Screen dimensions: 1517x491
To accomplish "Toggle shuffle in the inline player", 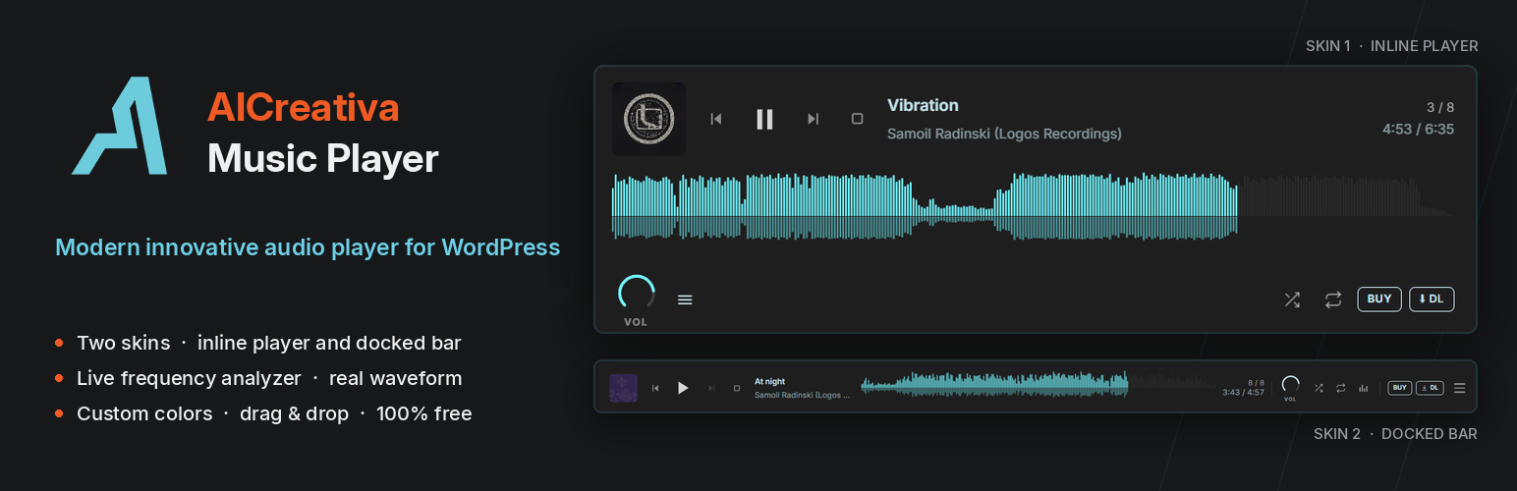I will [x=1292, y=300].
